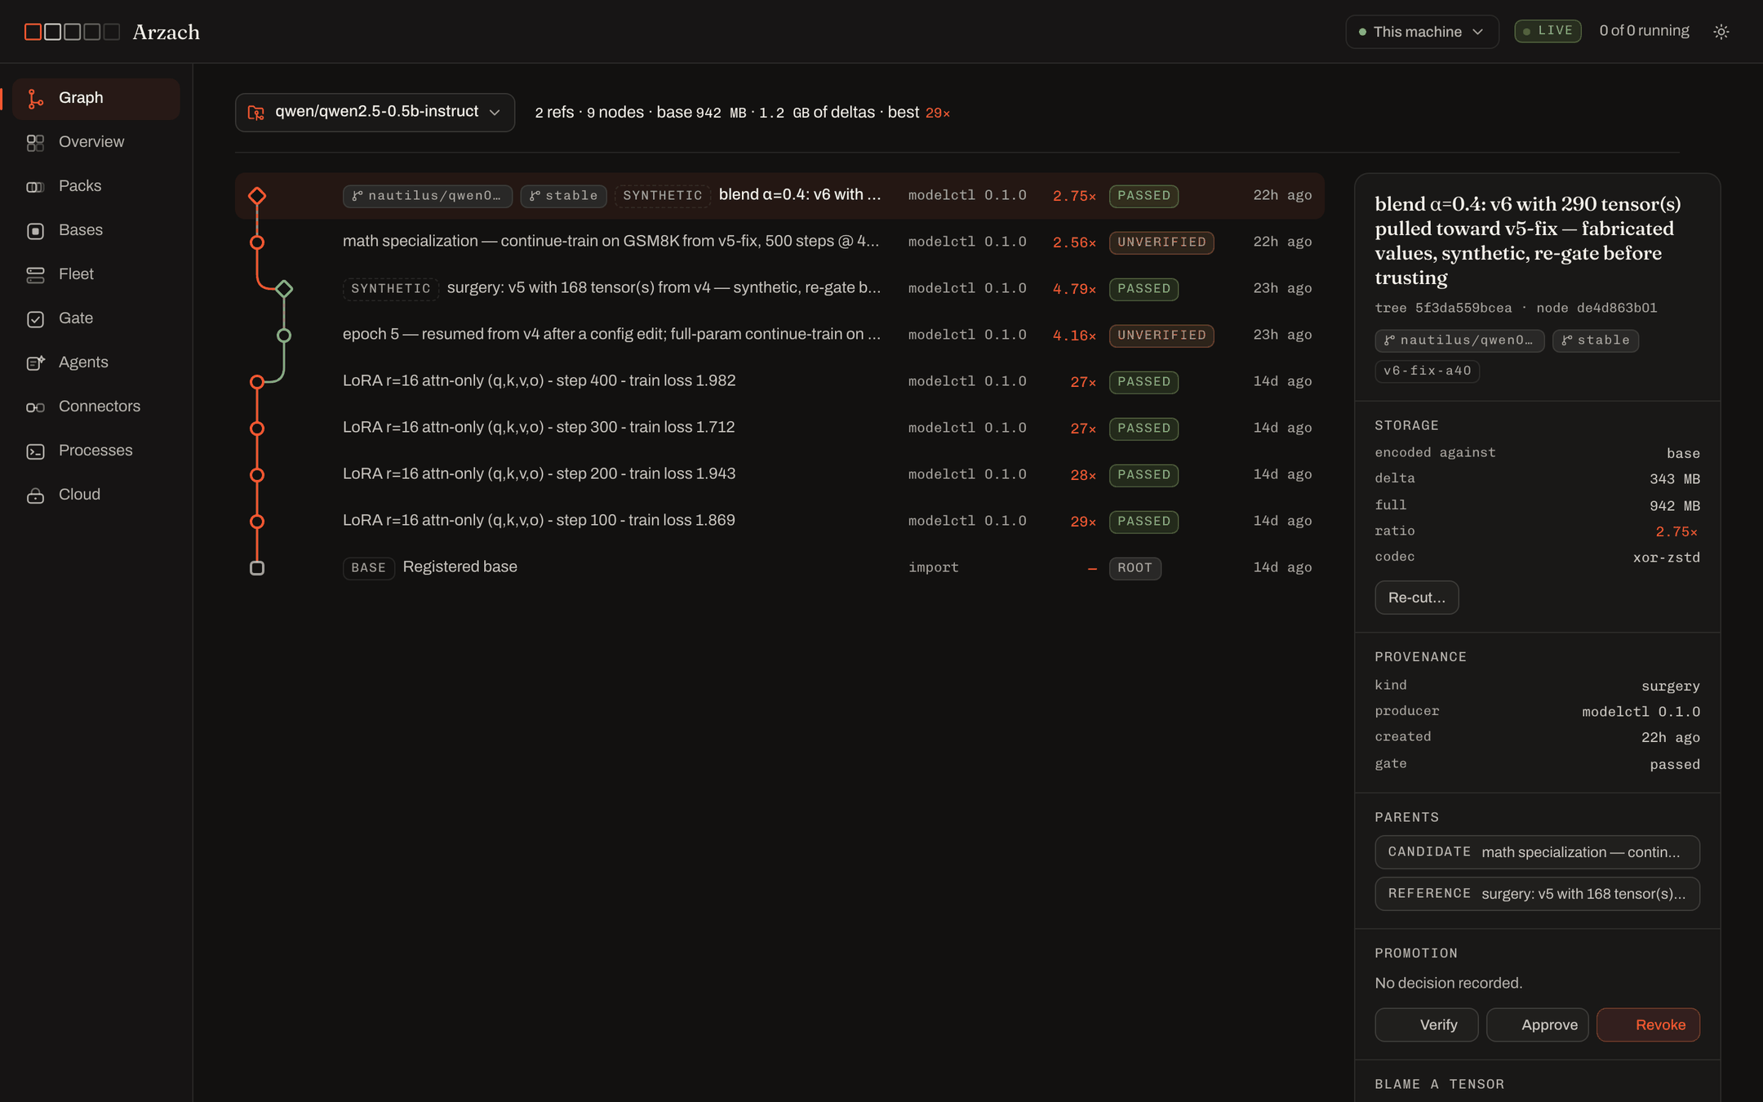Image resolution: width=1763 pixels, height=1102 pixels.
Task: Click the Verify promotion button
Action: tap(1426, 1025)
